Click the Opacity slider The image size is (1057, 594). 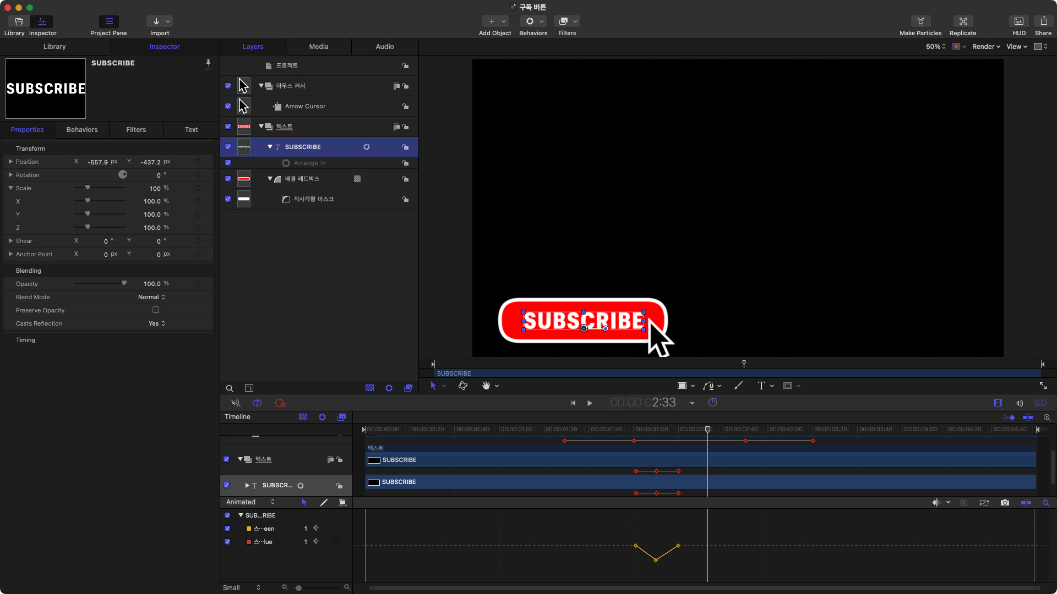point(100,284)
